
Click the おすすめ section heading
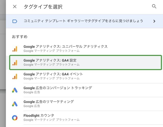coord(20,37)
